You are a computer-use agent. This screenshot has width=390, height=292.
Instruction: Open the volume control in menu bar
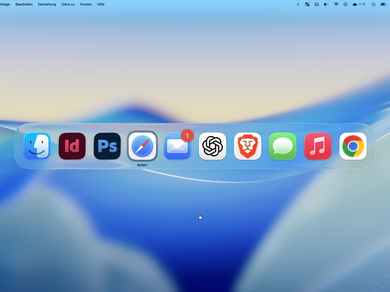[326, 4]
